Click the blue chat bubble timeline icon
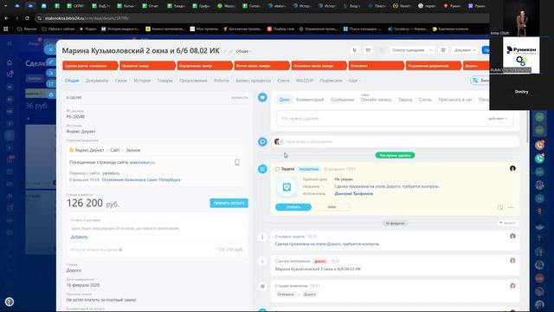Screen dimensions: 554x312 (262, 142)
